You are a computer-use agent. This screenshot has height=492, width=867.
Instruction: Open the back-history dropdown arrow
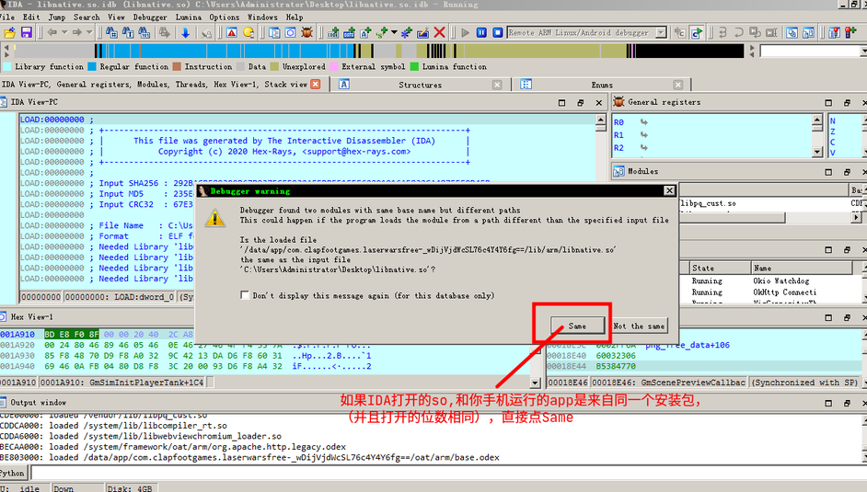pyautogui.click(x=64, y=33)
